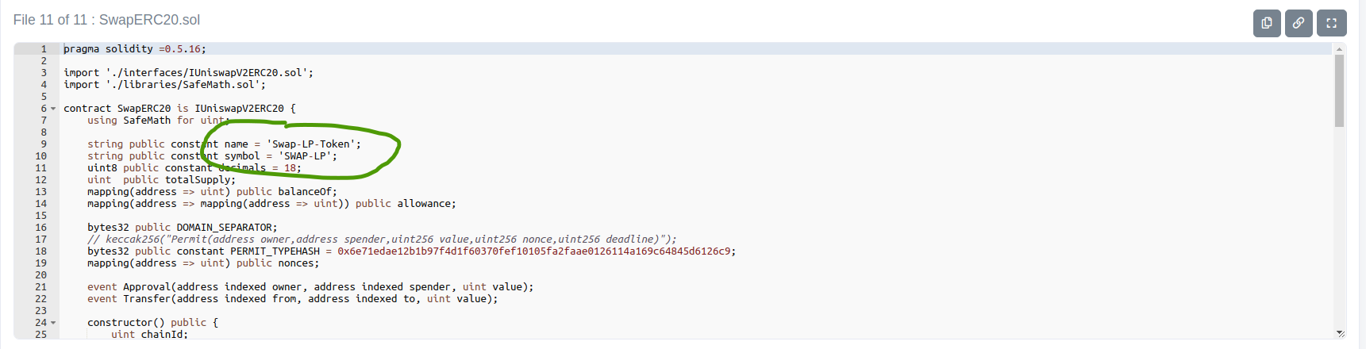
Task: Click line number 1 in the gutter
Action: click(44, 49)
